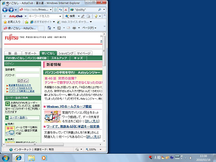The height and width of the screenshot is (162, 216).
Task: Select the 使いこなし - AzbyClub browser tab
Action: coord(20,28)
